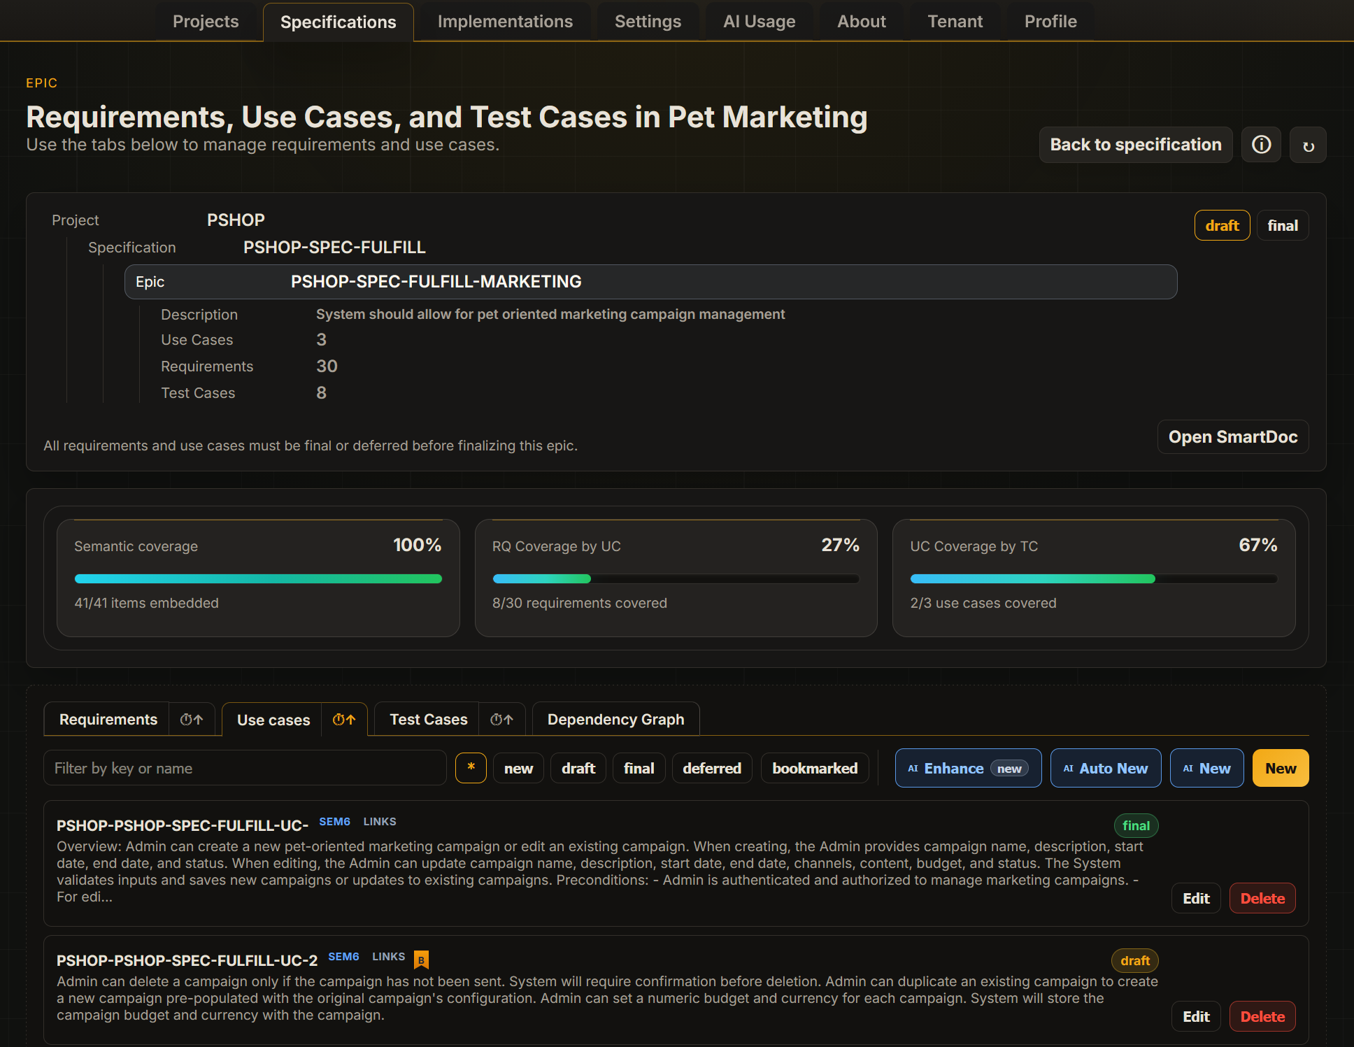
Task: Click the Specification value PSHOP-SPEC-FULFILL
Action: [334, 248]
